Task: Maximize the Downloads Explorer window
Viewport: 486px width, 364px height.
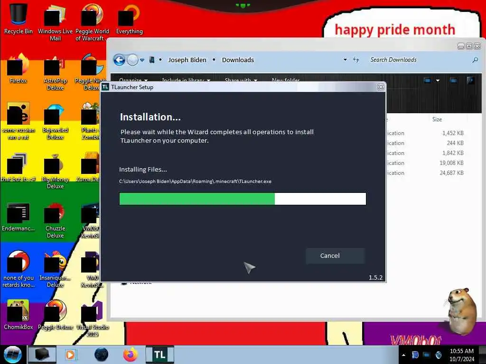Action: (469, 46)
